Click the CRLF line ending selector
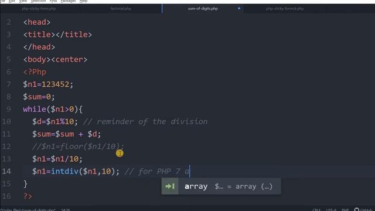 point(316,210)
